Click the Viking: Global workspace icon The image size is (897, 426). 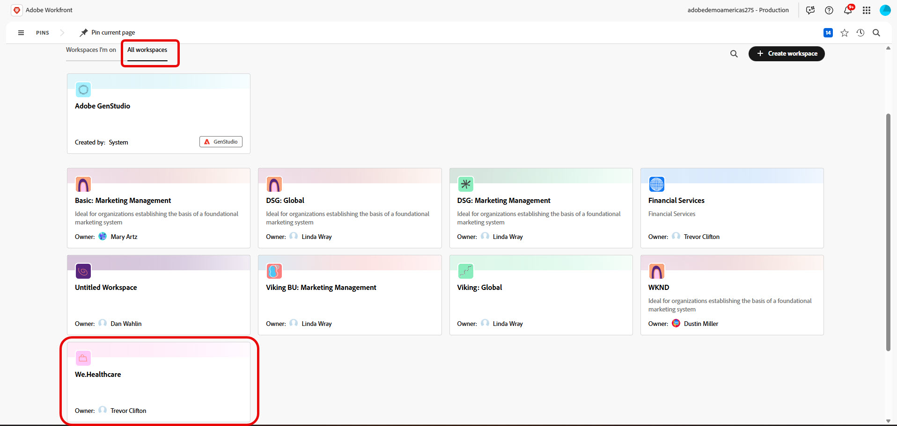(x=465, y=271)
